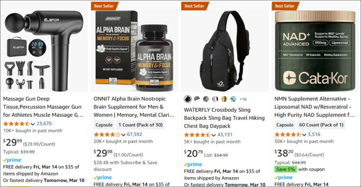Expand WATERFLY sling bag rating chevron
This screenshot has width=361, height=187.
tap(213, 135)
